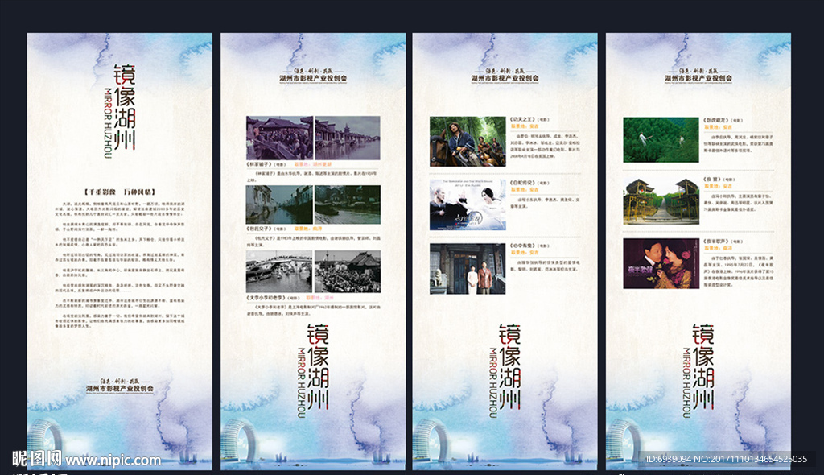
Task: Select the 《心中有鬼》 film title
Action: click(x=523, y=246)
